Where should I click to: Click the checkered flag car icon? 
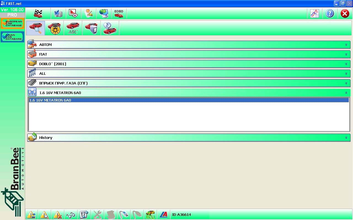pos(38,13)
